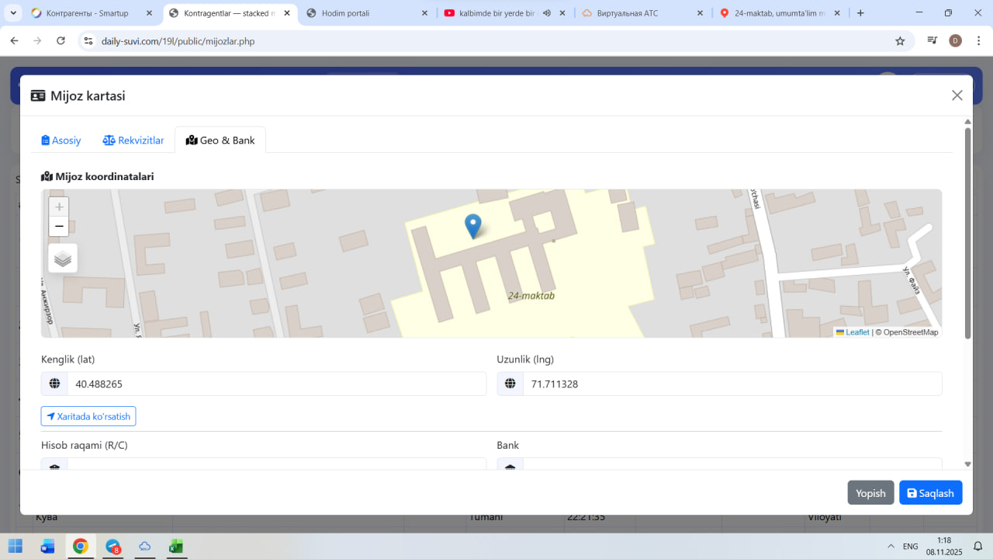Save the customer card with Saqlash
This screenshot has height=559, width=993.
coord(930,493)
